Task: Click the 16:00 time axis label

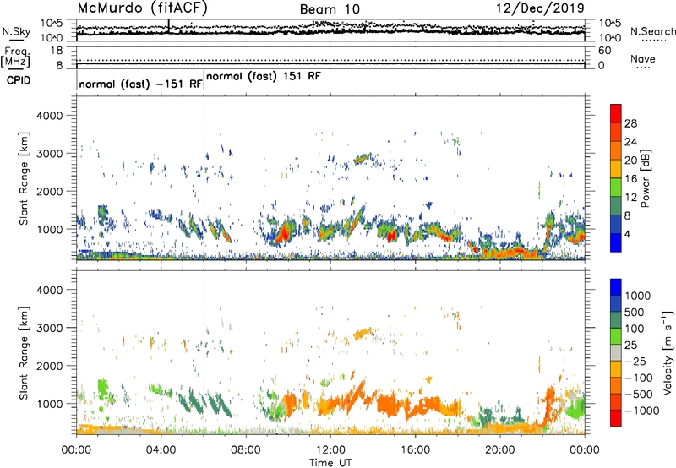Action: [415, 449]
